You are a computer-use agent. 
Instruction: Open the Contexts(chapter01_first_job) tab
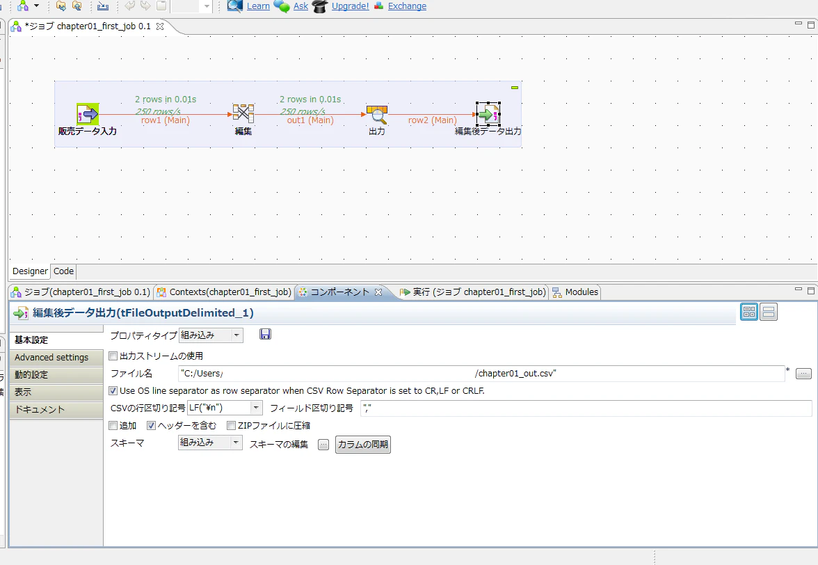224,292
